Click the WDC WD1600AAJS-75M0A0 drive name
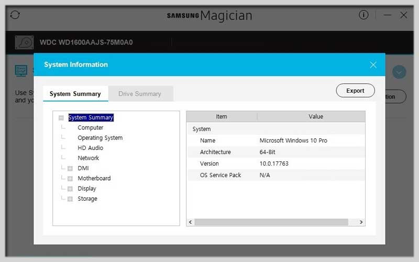Screen dimensions: 419x262 pyautogui.click(x=86, y=42)
